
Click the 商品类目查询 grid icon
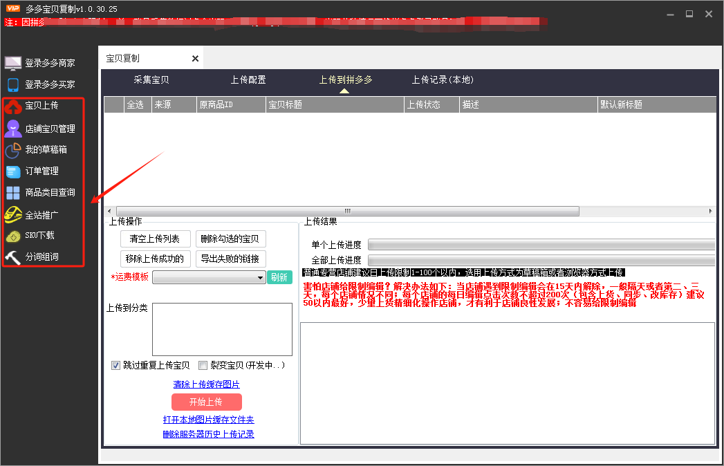tap(13, 193)
